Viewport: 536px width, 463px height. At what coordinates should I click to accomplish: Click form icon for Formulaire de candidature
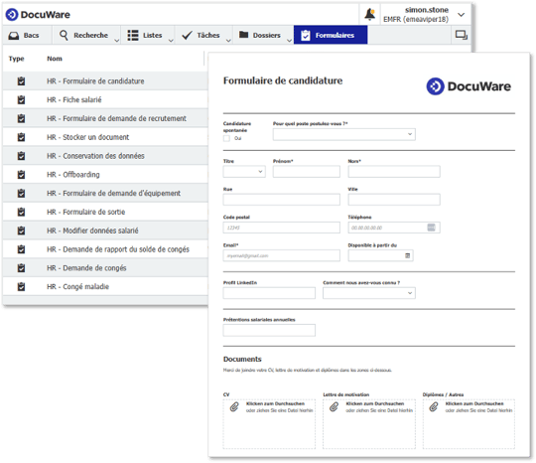pyautogui.click(x=21, y=81)
